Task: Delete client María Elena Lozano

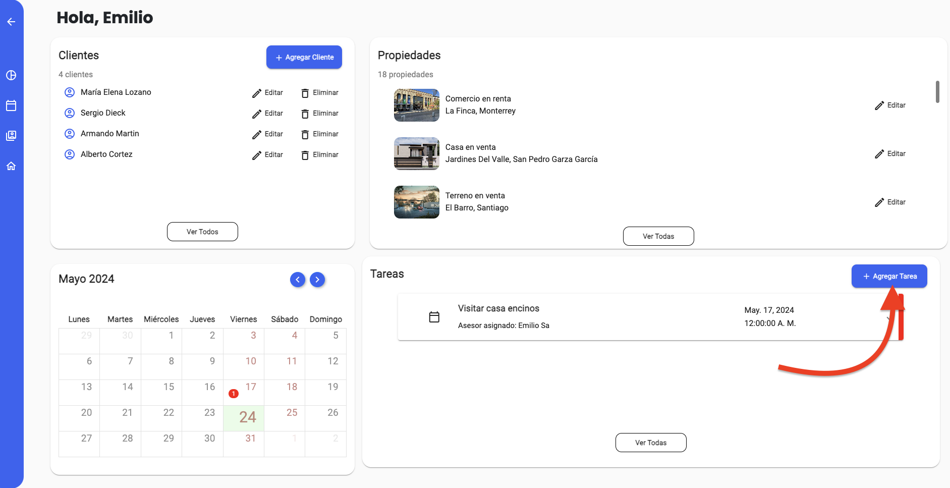Action: 320,93
